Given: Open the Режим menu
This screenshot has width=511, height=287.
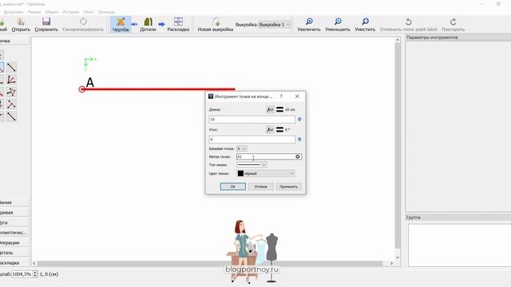Looking at the screenshot, I should pyautogui.click(x=34, y=12).
